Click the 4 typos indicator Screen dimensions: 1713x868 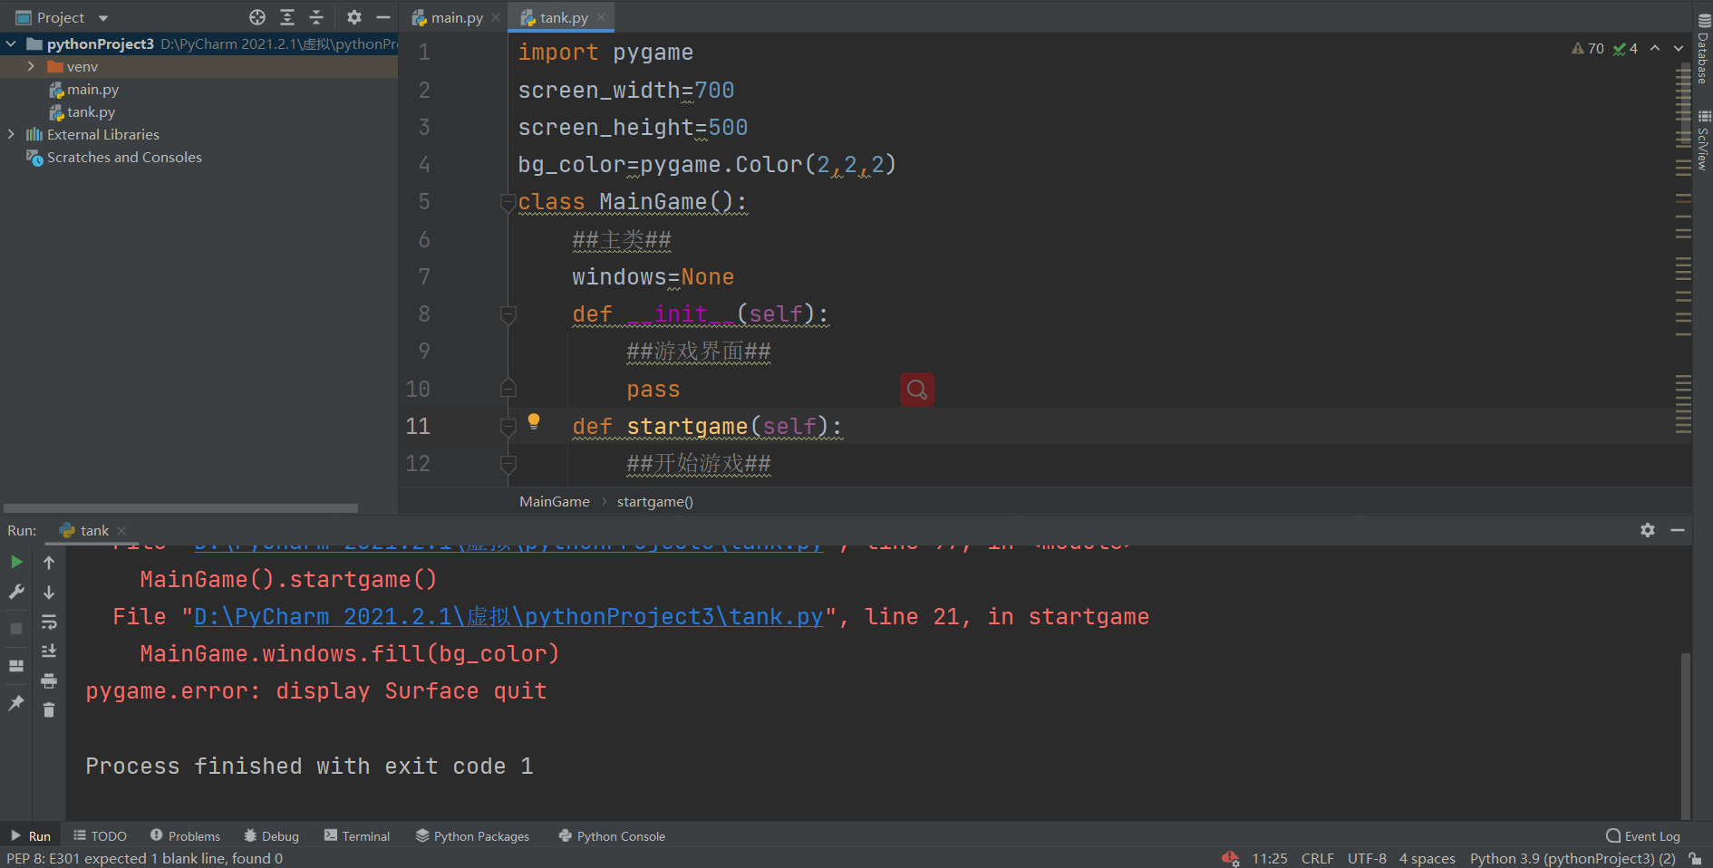click(x=1625, y=48)
